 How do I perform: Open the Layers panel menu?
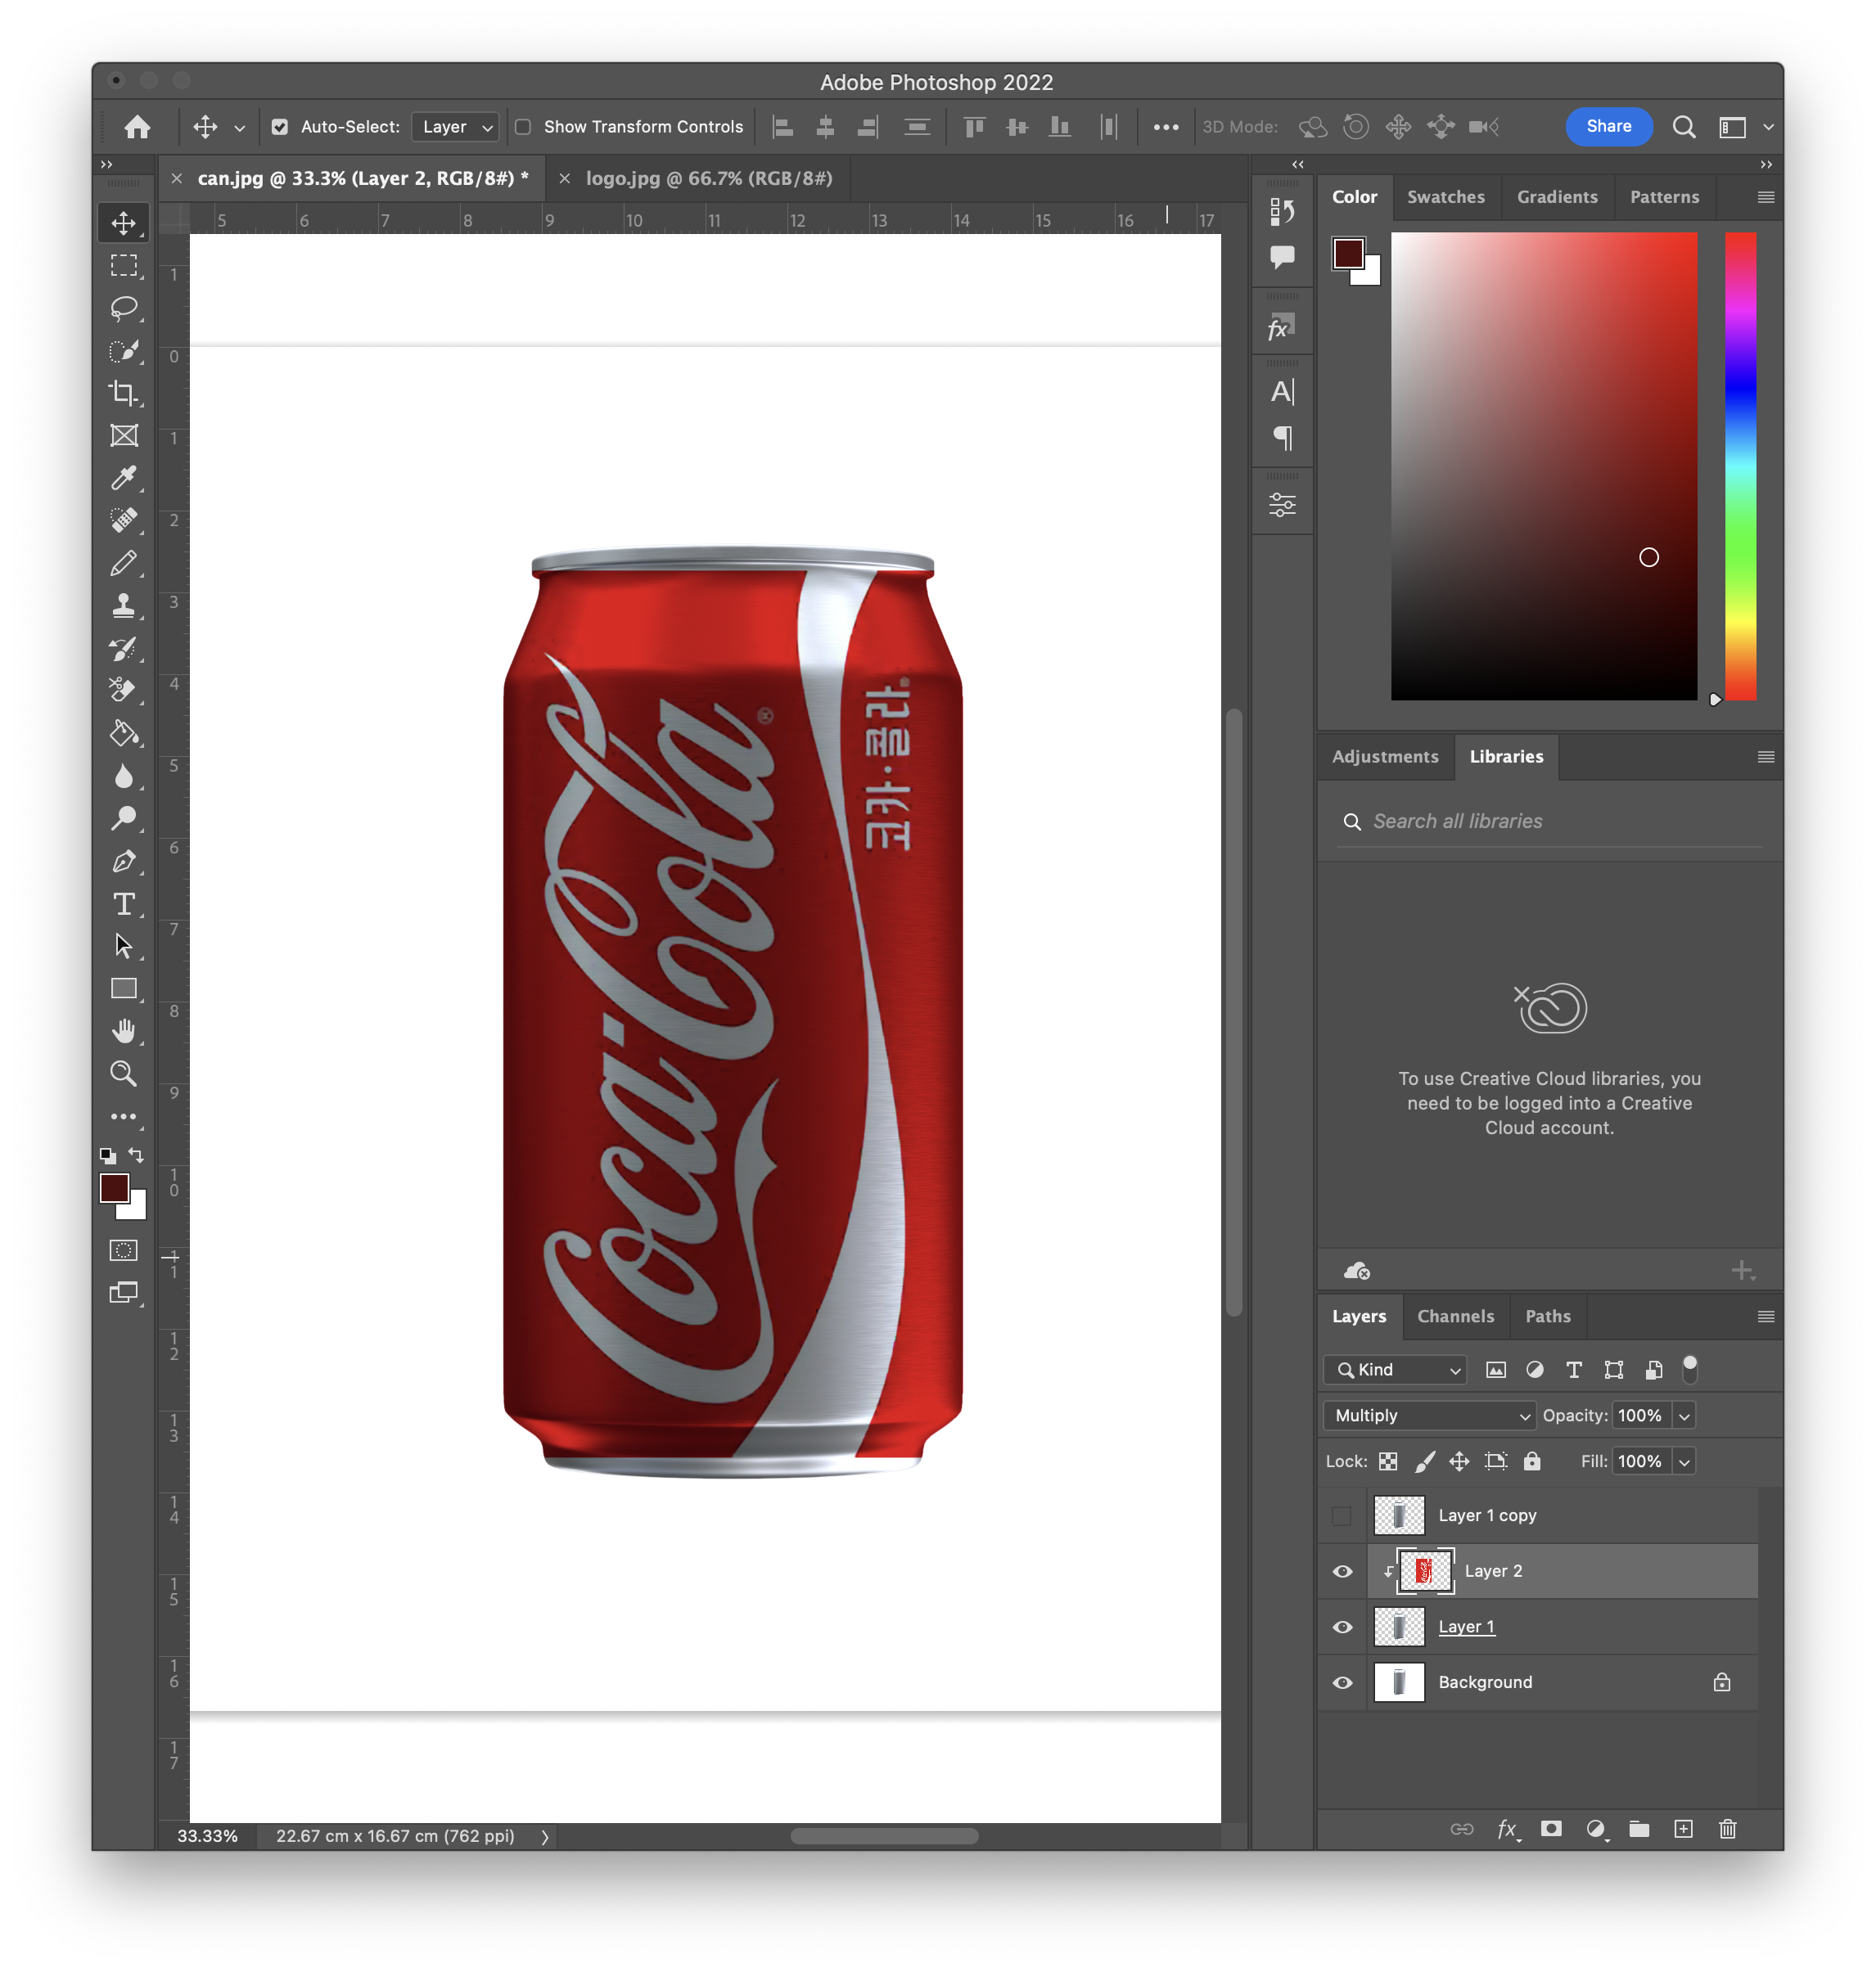[1766, 1317]
